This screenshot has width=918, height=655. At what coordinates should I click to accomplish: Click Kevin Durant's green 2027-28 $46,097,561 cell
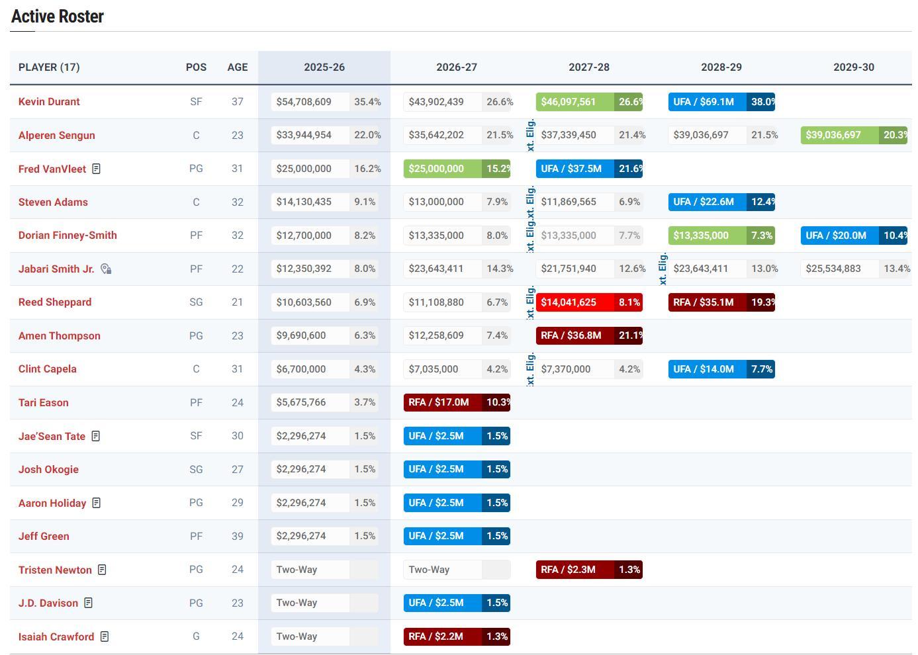pos(574,102)
